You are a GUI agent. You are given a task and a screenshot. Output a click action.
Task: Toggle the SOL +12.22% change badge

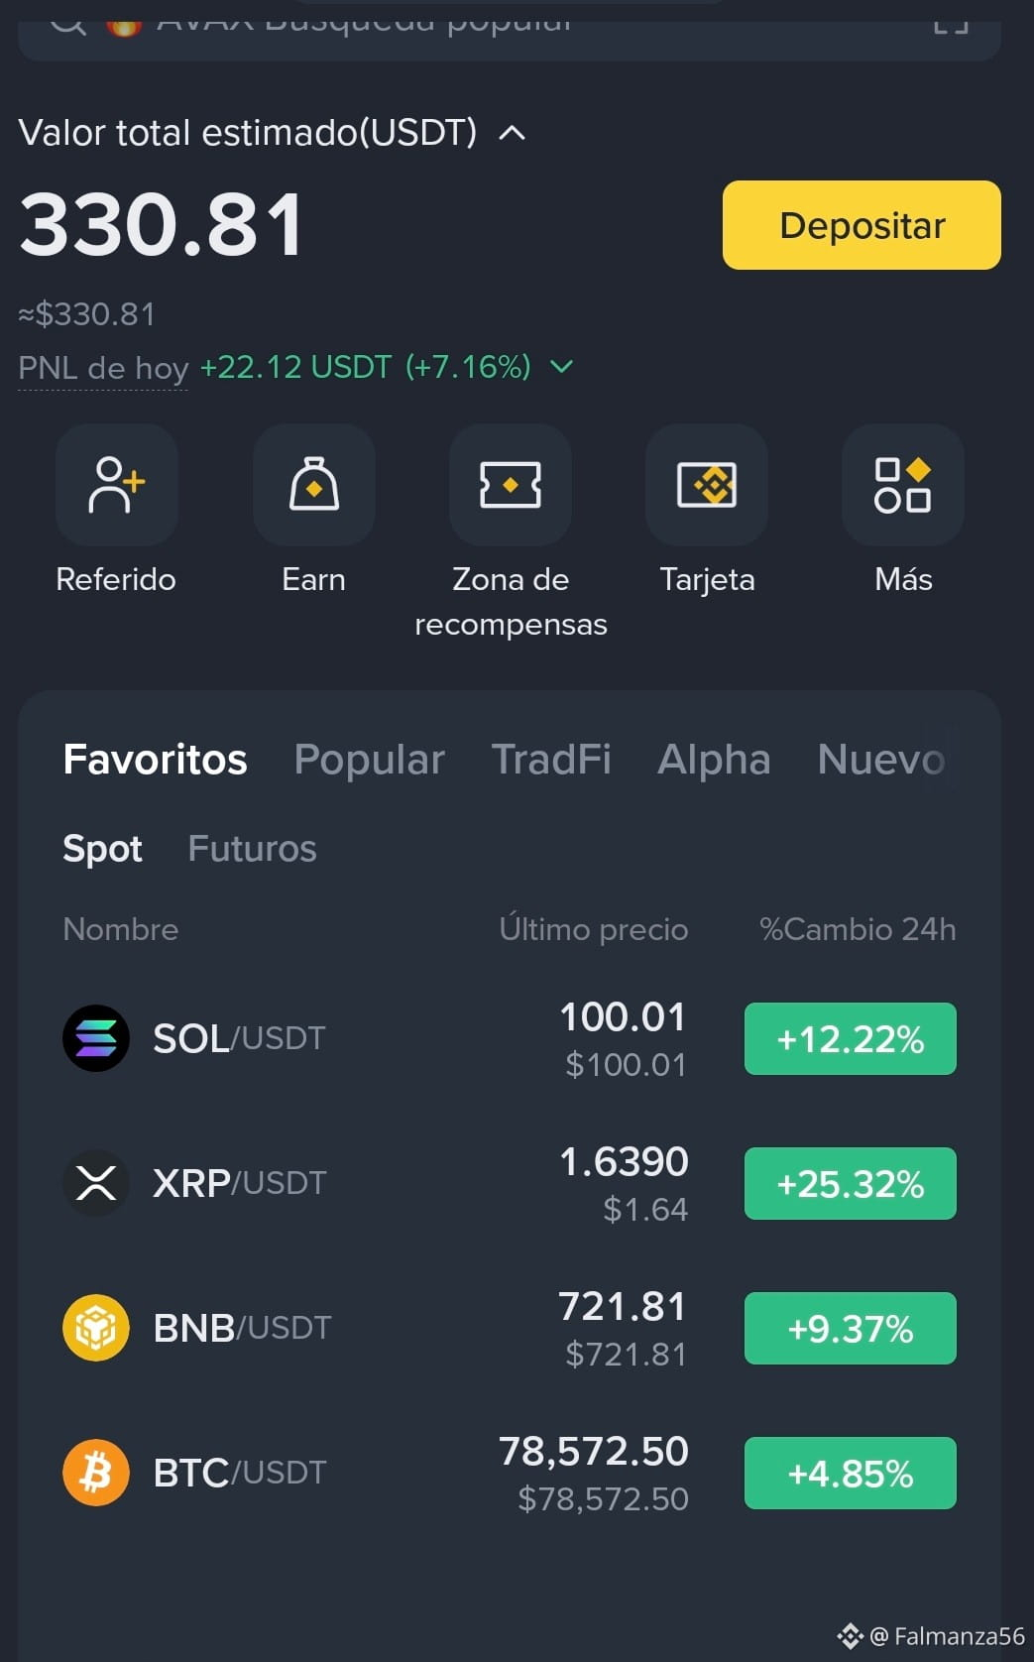pos(851,1038)
